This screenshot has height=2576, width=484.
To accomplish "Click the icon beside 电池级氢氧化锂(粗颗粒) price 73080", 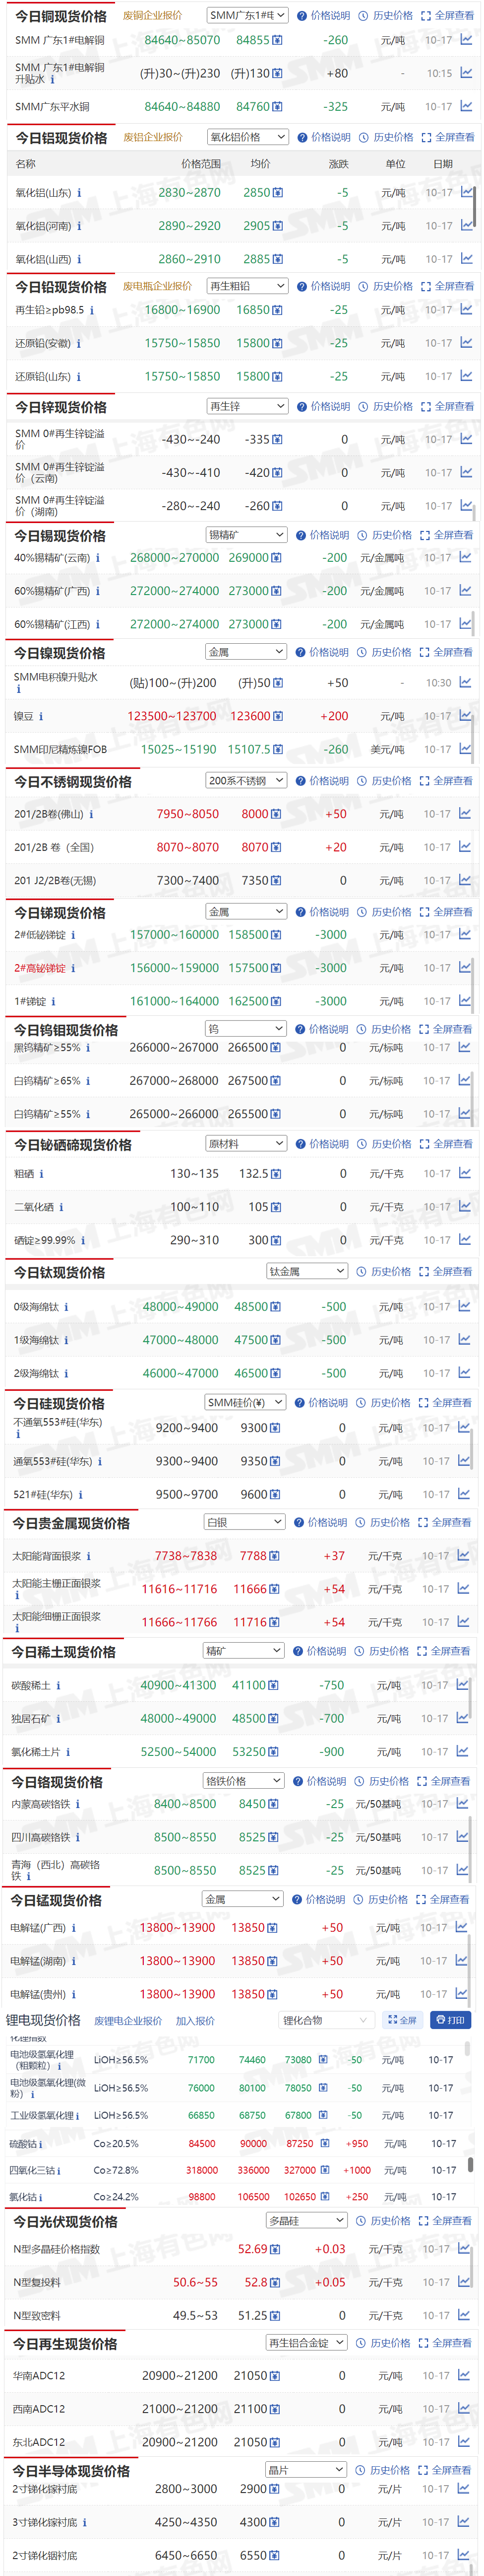I will click(321, 2060).
